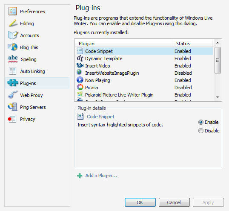Click Enabled status for Polaroid Picture plugin
This screenshot has width=229, height=211.
[183, 95]
